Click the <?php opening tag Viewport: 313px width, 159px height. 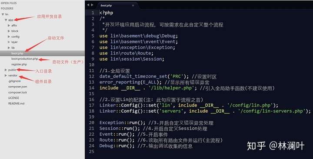[x=106, y=13]
